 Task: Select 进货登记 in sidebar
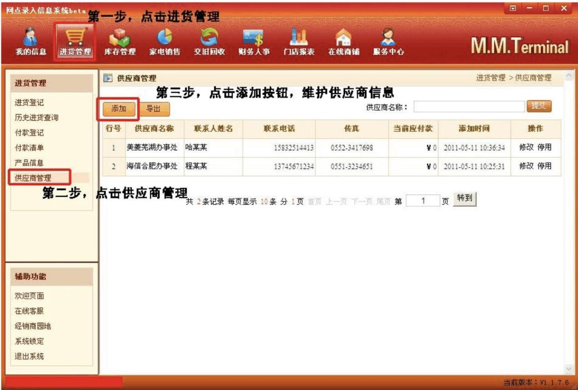tap(30, 103)
